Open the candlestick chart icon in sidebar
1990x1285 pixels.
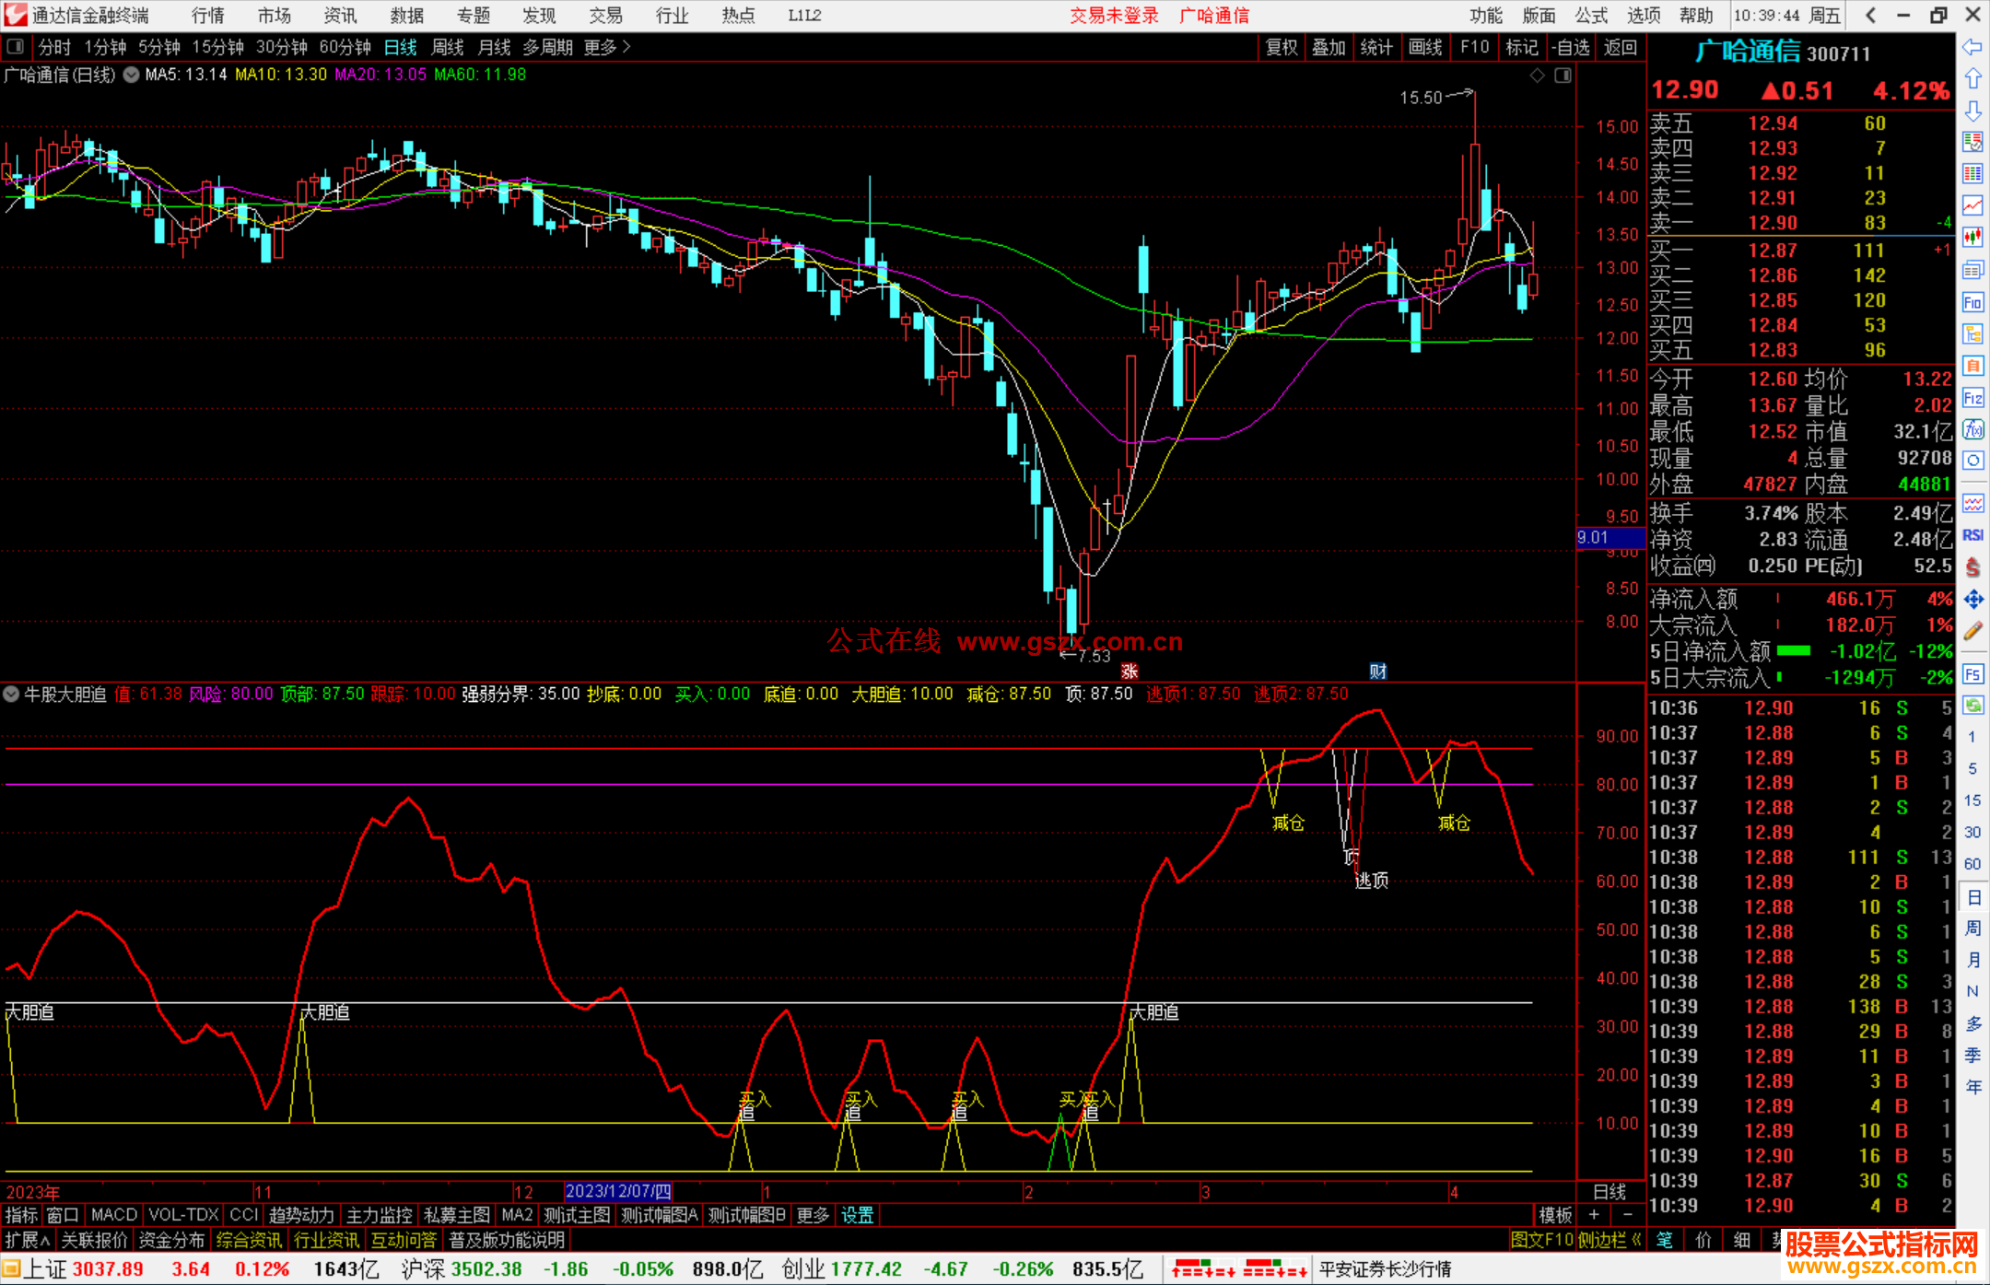point(1972,237)
